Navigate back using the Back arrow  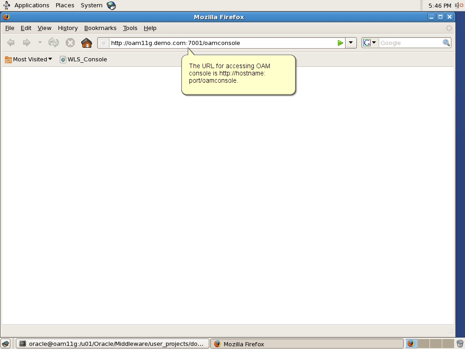(x=10, y=42)
